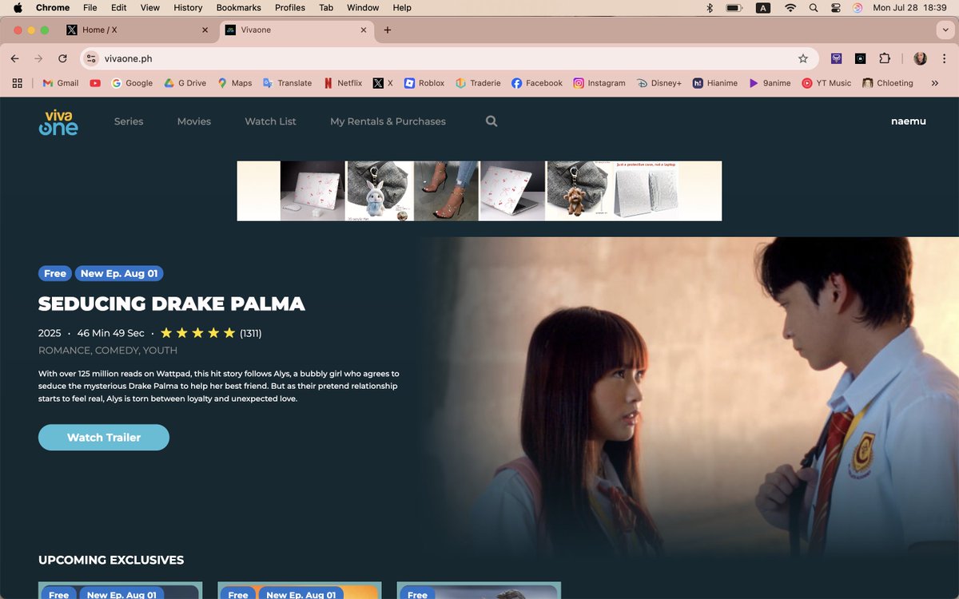Open the YouTube bookmark
The height and width of the screenshot is (599, 959).
[x=95, y=82]
